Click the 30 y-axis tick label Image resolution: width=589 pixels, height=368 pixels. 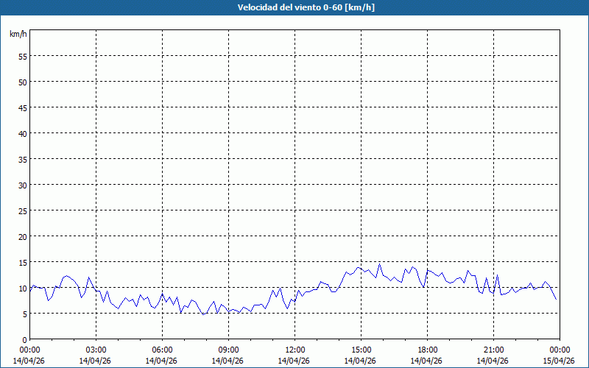point(22,185)
